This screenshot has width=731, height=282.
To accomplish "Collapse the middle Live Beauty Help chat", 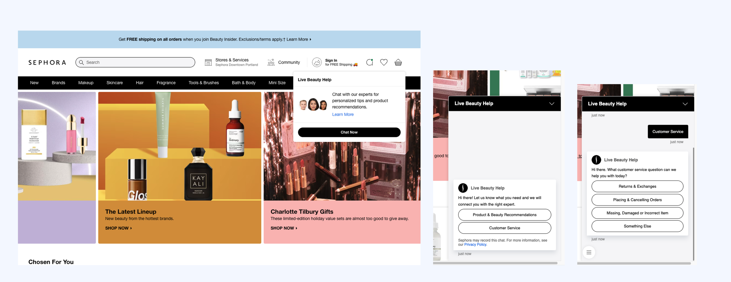I will click(551, 104).
